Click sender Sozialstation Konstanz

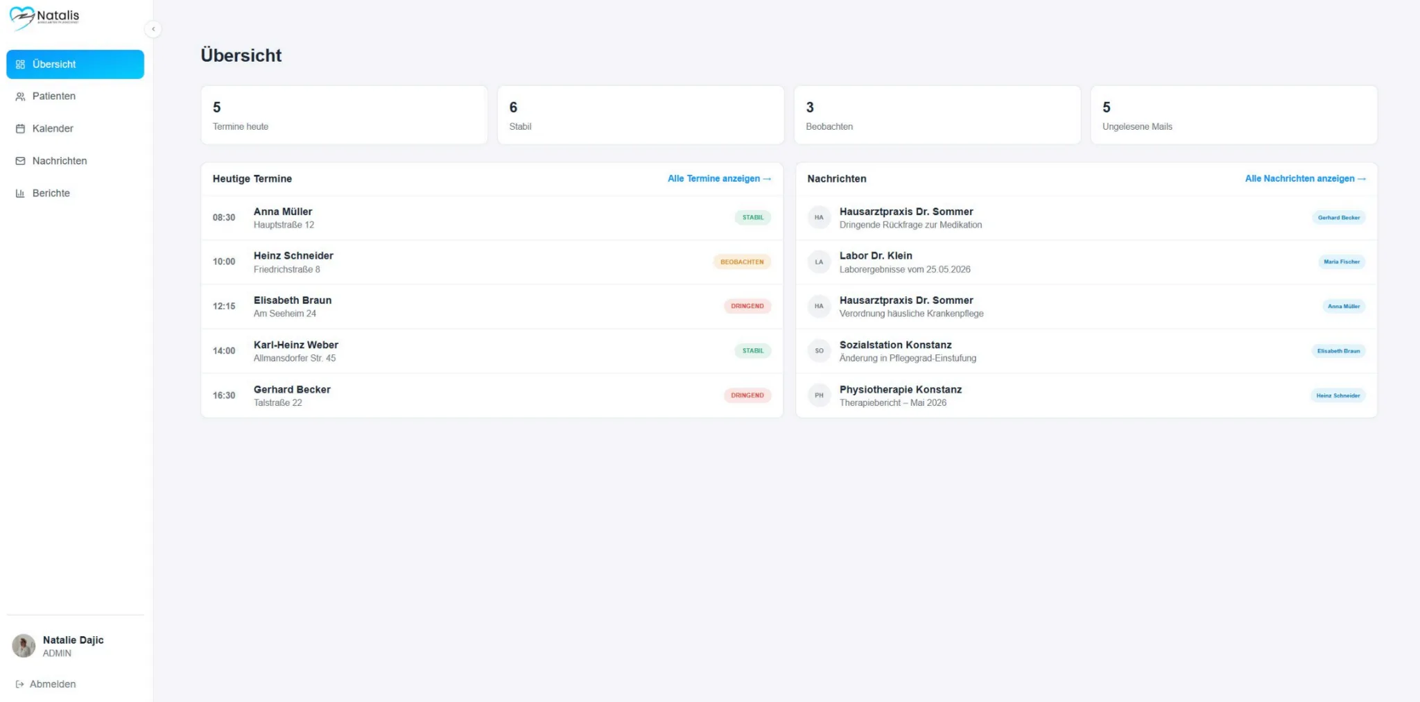(896, 345)
